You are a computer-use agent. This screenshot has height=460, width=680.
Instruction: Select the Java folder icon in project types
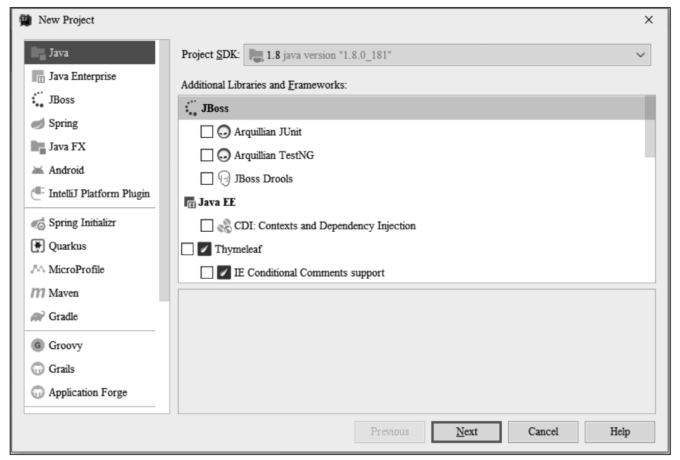38,53
